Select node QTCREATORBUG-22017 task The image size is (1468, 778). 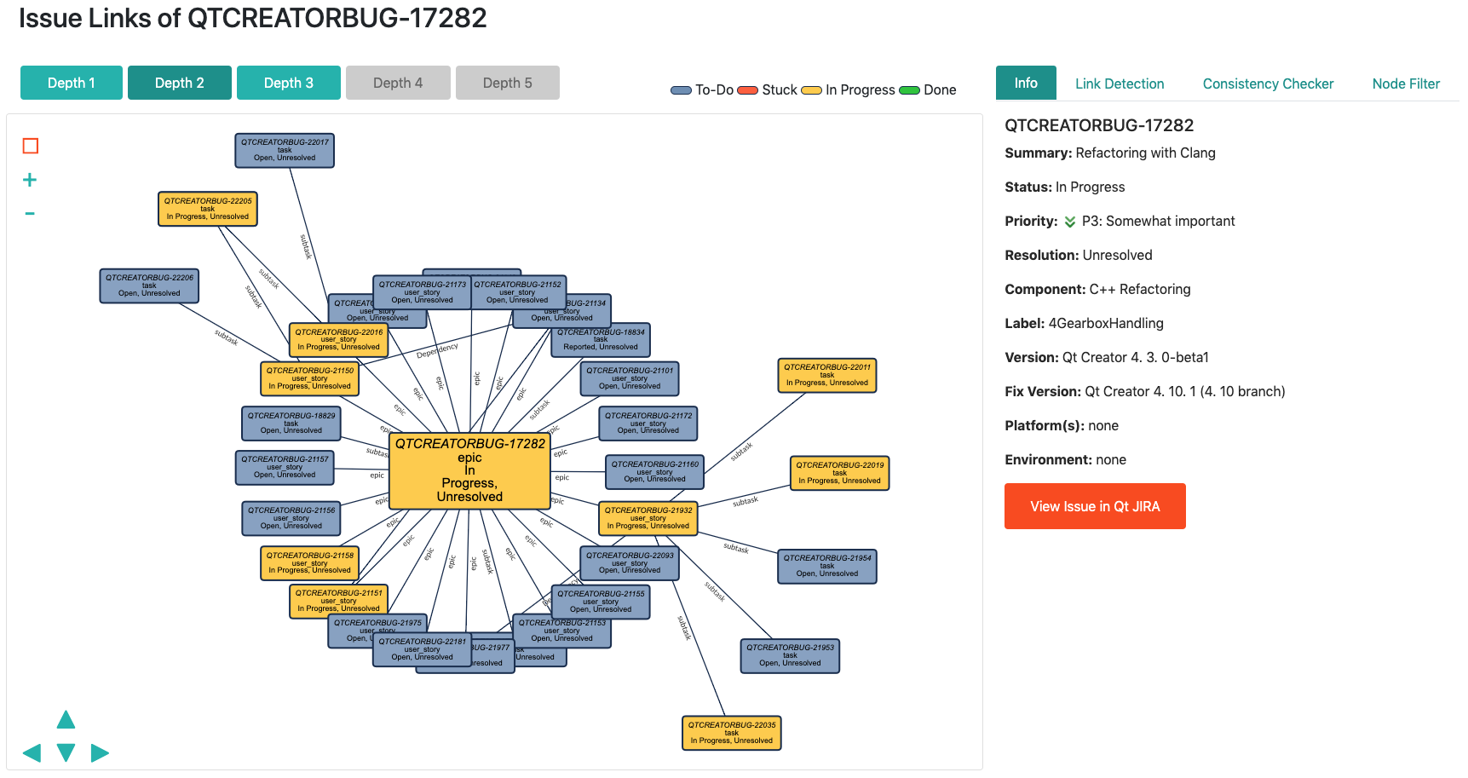point(285,150)
